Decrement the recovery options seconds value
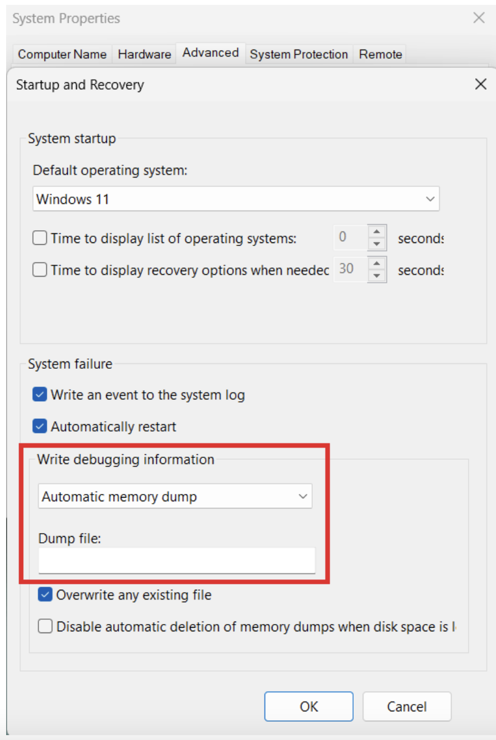 [x=377, y=275]
